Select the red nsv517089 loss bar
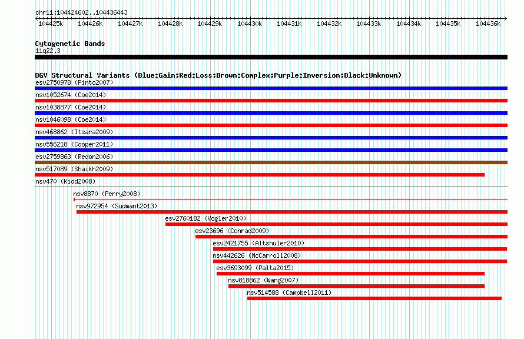524x339 pixels. [x=260, y=175]
